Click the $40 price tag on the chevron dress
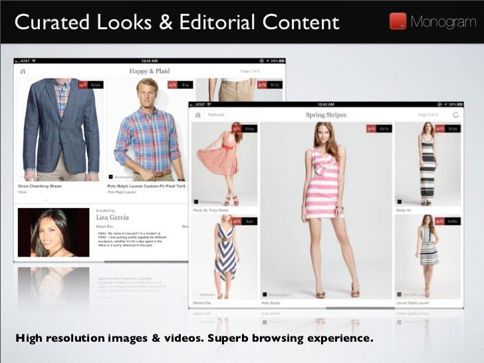The width and height of the screenshot is (484, 363). (x=245, y=221)
